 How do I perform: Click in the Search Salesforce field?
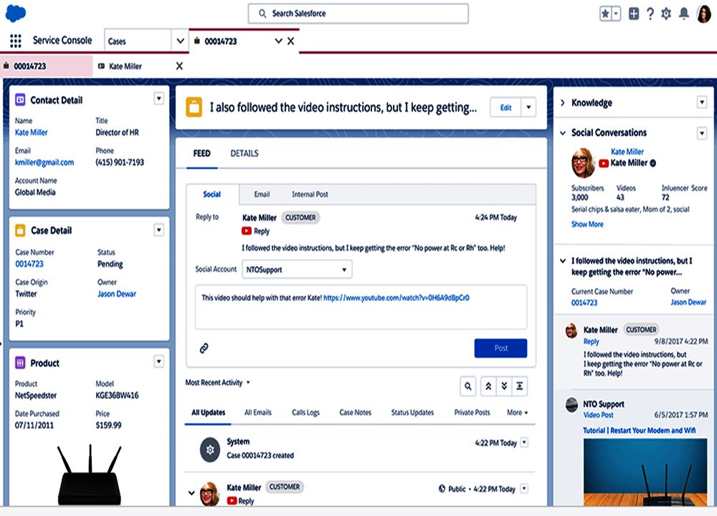[x=358, y=14]
